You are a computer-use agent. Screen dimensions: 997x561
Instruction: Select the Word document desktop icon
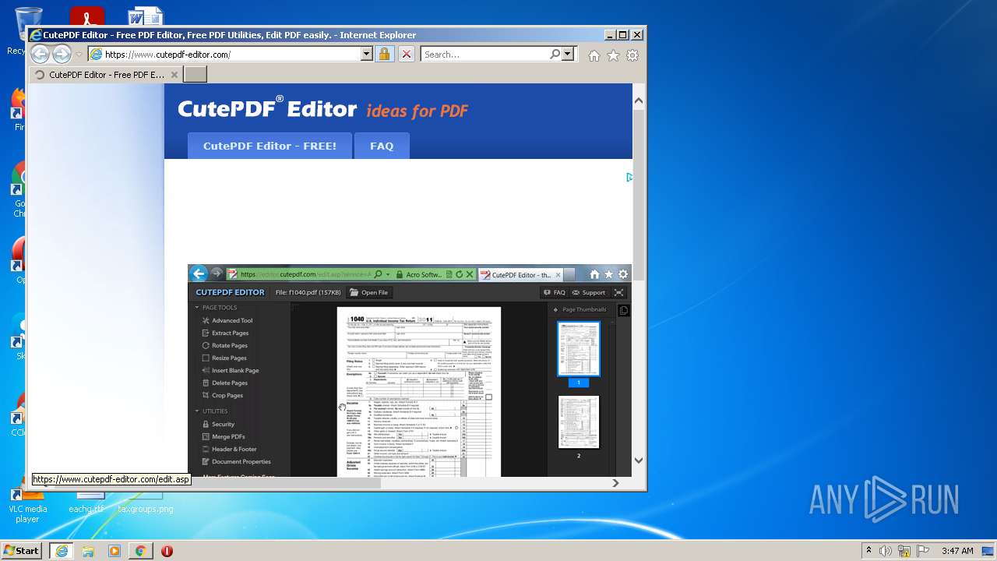(145, 16)
